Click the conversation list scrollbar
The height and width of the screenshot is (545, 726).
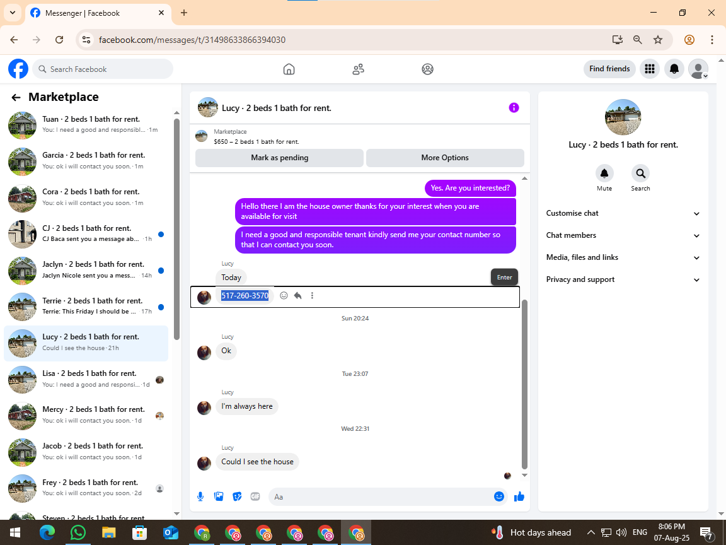tap(176, 230)
